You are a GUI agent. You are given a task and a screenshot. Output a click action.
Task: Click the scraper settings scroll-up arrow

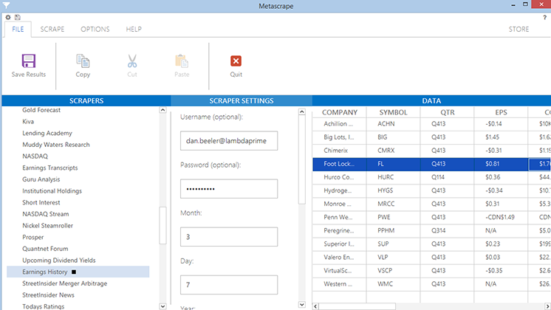(x=301, y=112)
